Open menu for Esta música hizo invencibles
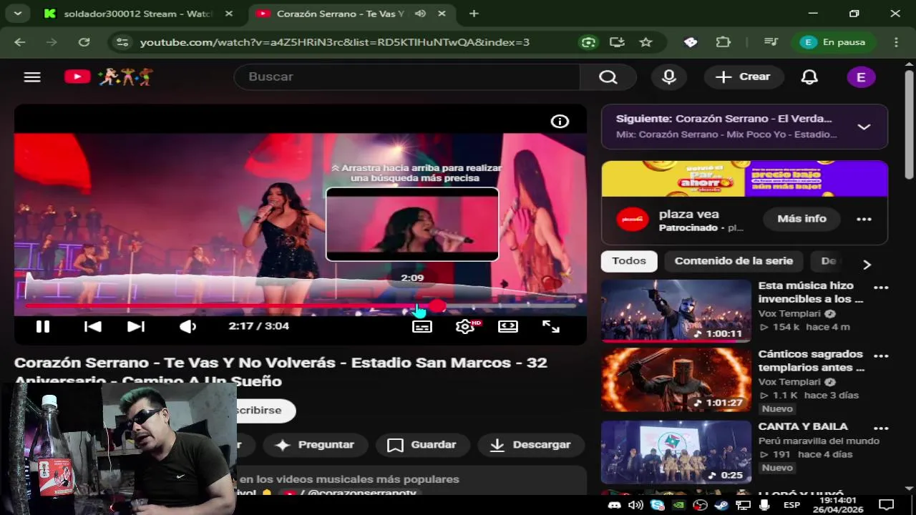 click(x=881, y=288)
